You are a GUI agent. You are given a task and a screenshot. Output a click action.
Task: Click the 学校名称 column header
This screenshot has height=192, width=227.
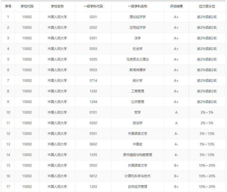57,6
